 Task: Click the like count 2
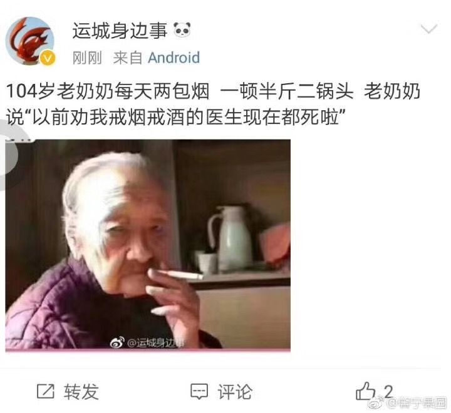tap(388, 392)
